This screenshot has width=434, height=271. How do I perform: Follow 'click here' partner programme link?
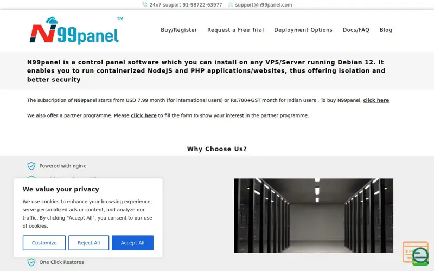pyautogui.click(x=144, y=115)
